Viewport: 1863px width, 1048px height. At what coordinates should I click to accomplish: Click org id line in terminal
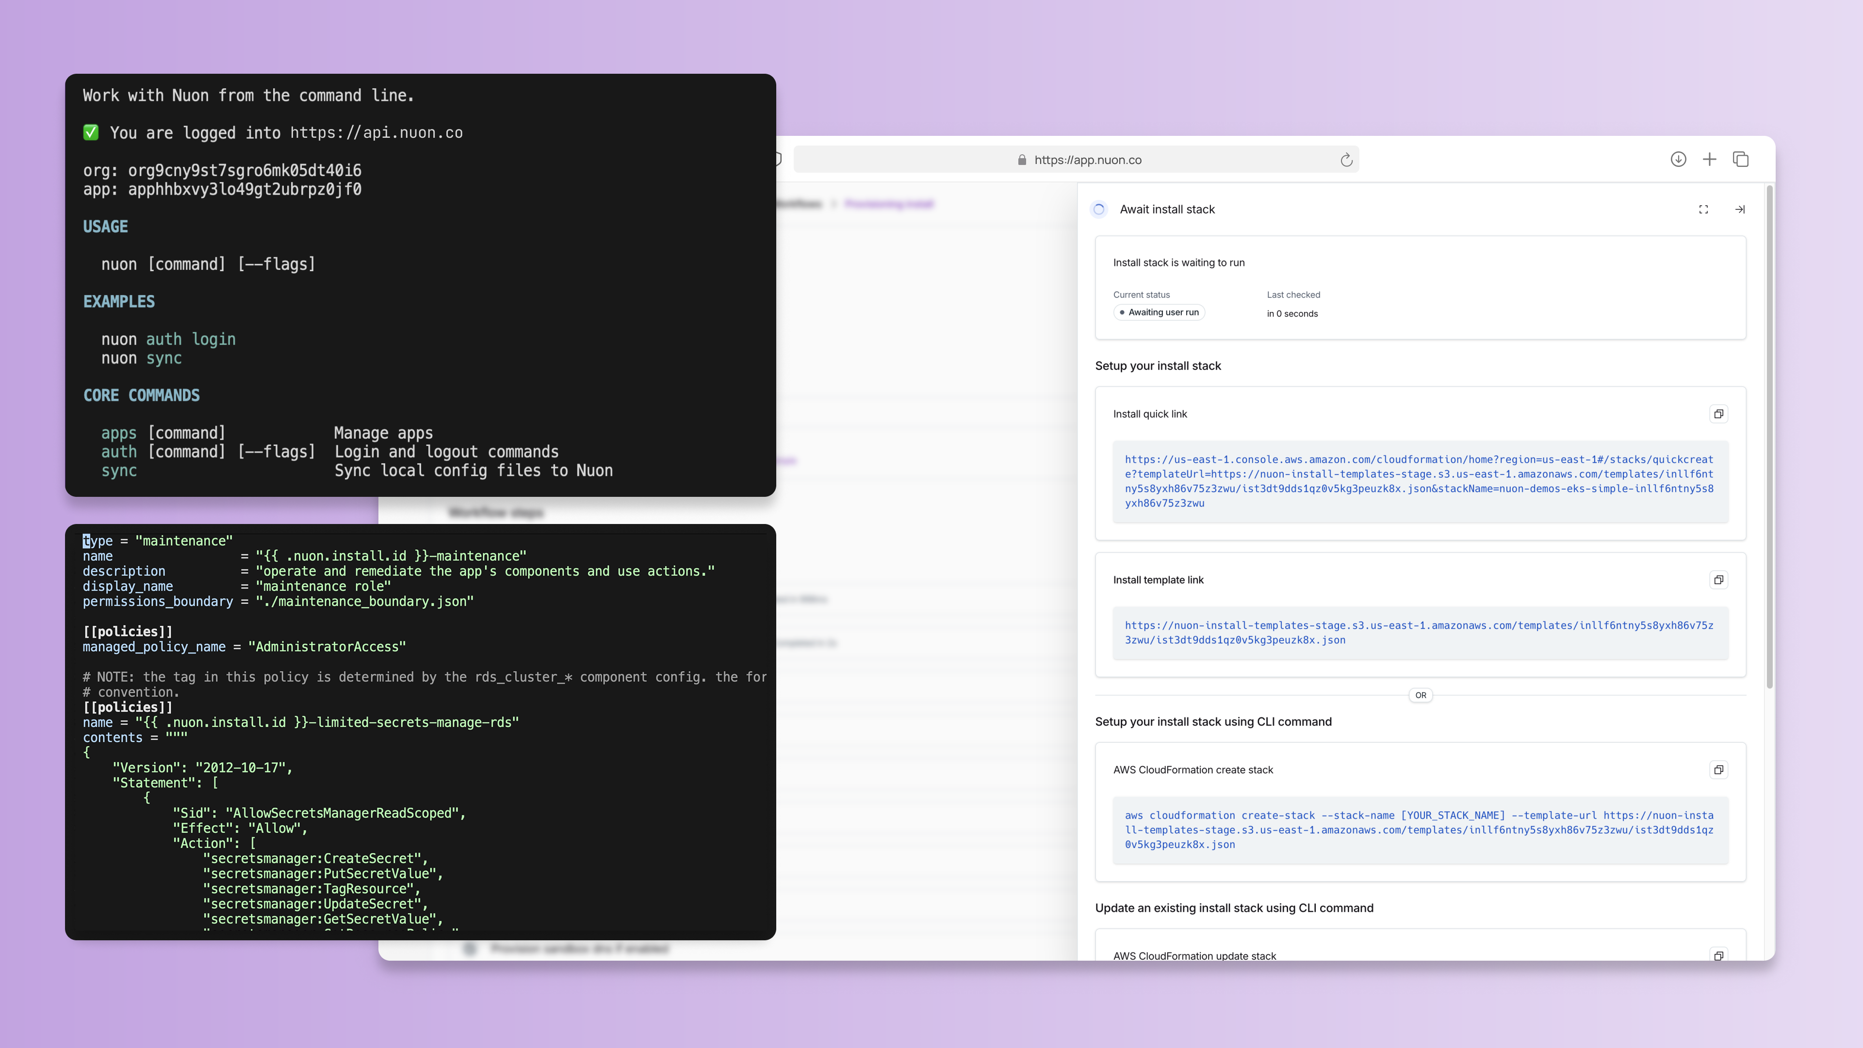click(222, 171)
